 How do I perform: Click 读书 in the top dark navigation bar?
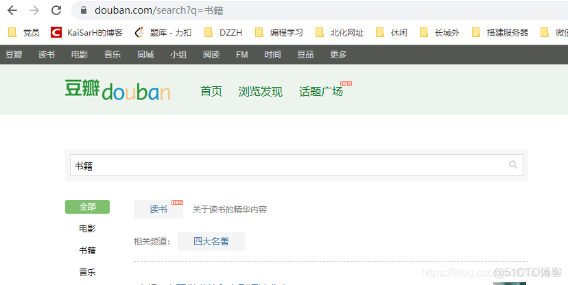click(x=47, y=55)
